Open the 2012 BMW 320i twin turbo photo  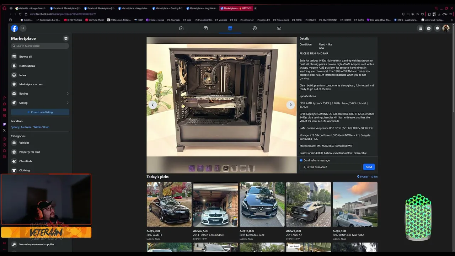355,204
